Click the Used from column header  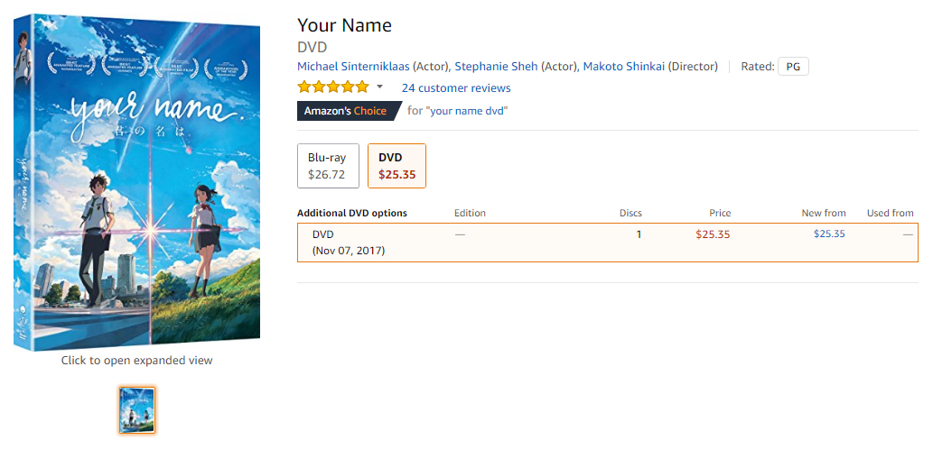(891, 213)
